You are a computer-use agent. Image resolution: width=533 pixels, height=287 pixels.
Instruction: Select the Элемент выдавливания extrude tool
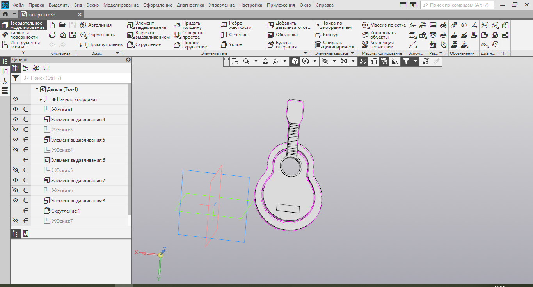tap(147, 25)
